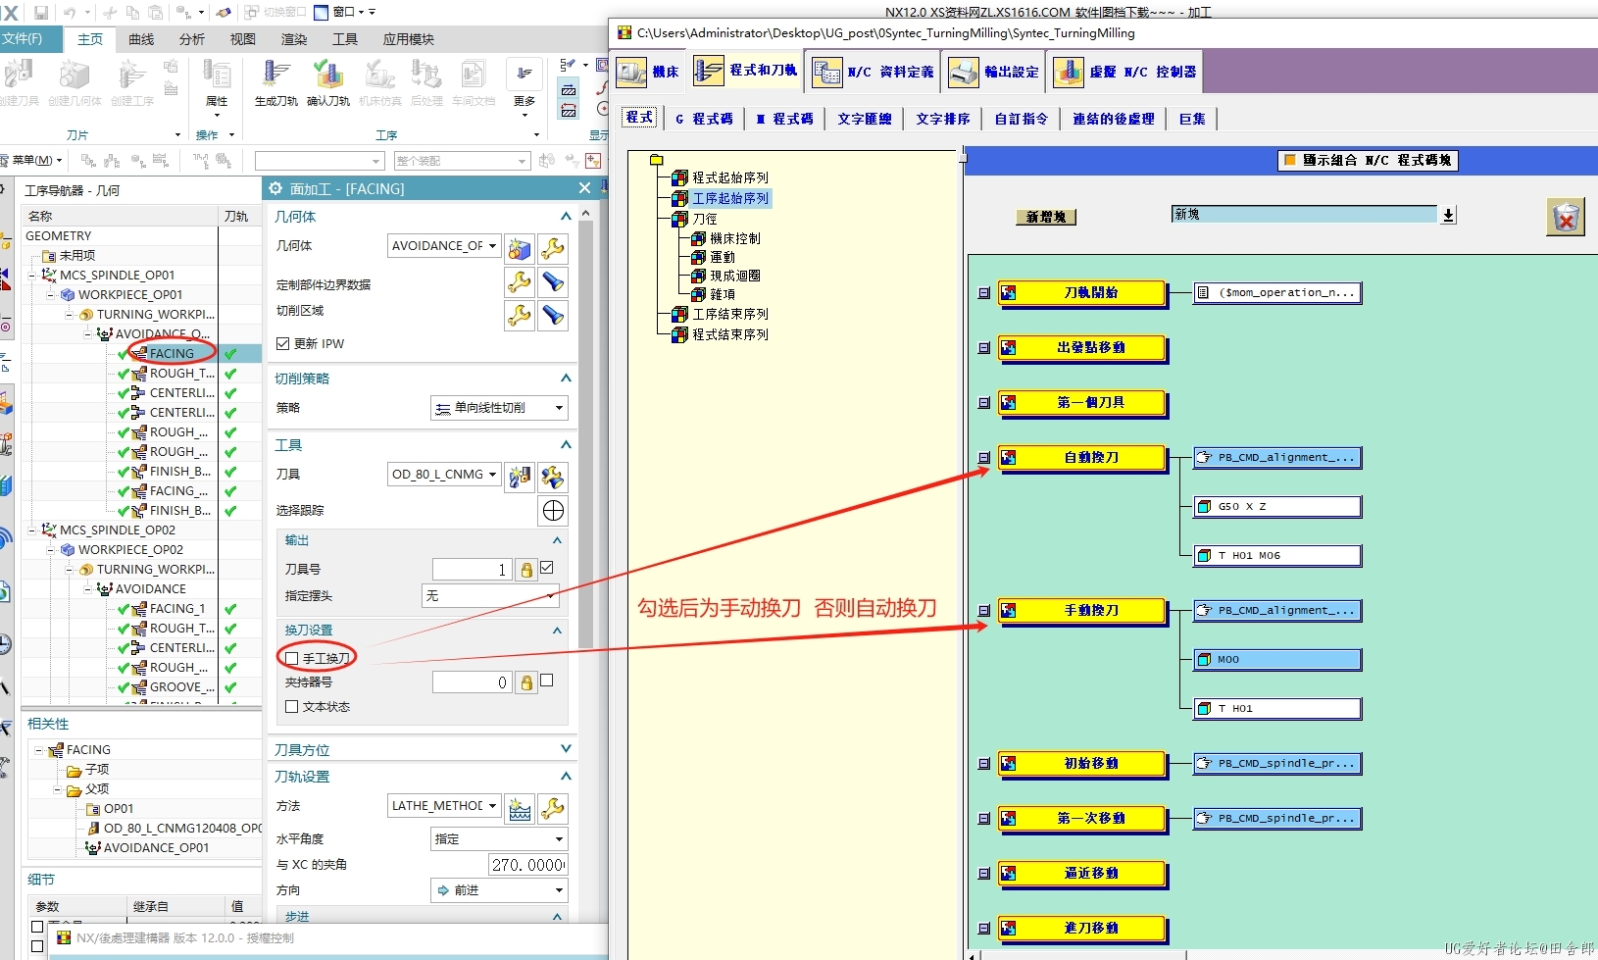
Task: Open the 属性 properties icon in ribbon
Action: [217, 76]
